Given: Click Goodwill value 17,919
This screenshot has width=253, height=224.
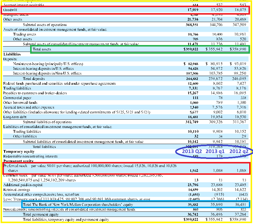Looking at the screenshot, I should tap(193, 10).
